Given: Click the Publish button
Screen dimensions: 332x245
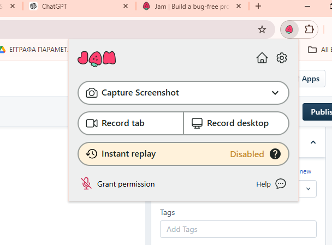Looking at the screenshot, I should [x=318, y=112].
